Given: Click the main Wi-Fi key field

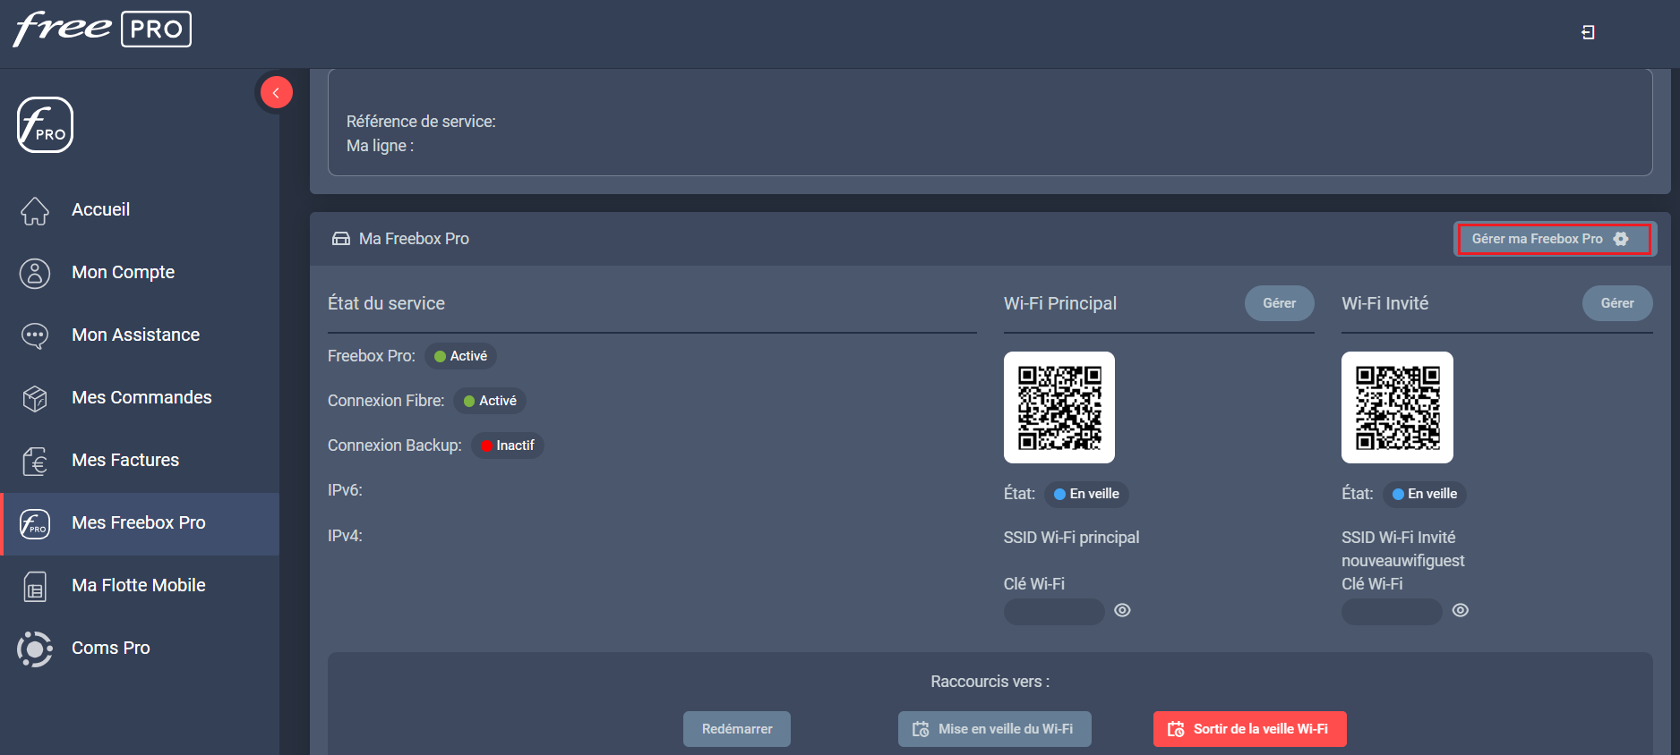Looking at the screenshot, I should coord(1054,612).
